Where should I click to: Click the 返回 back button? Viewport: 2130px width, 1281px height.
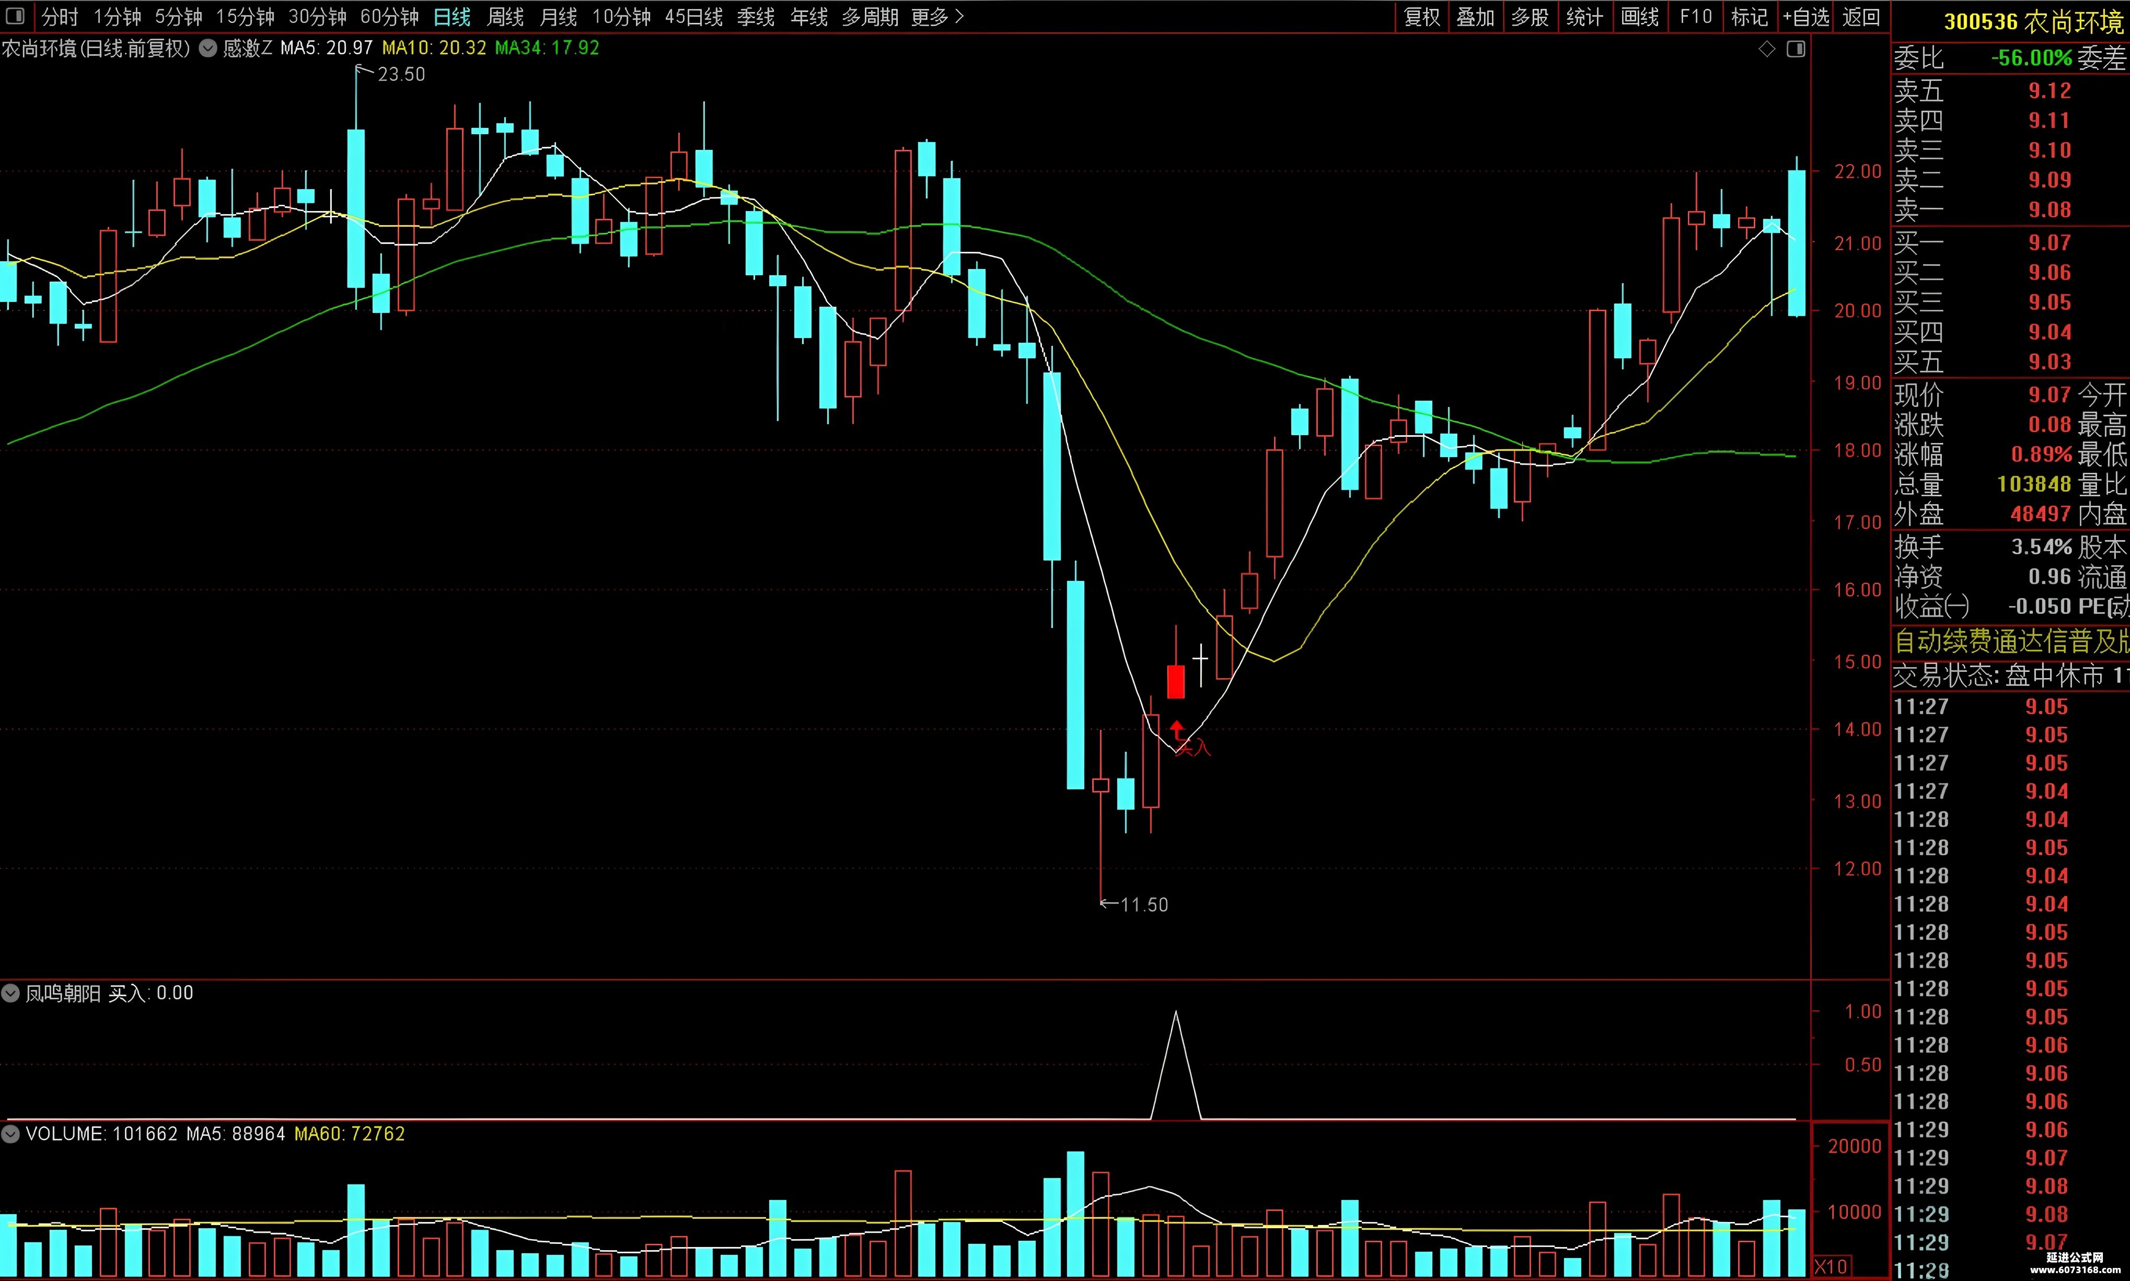click(x=1861, y=17)
